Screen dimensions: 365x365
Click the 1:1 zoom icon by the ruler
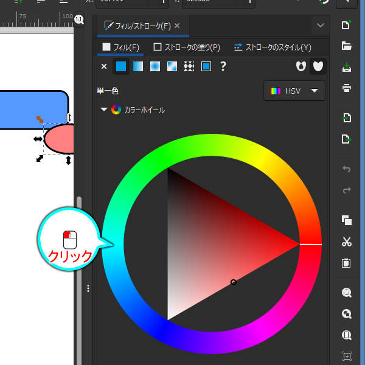[x=78, y=19]
